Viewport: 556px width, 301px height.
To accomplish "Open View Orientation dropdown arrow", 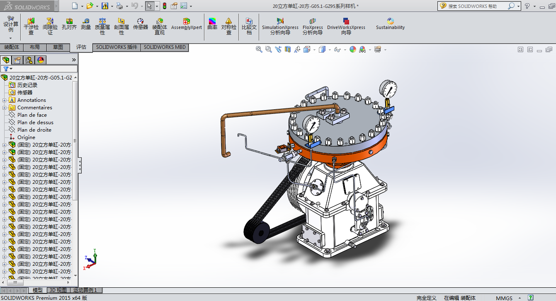I will click(x=315, y=50).
